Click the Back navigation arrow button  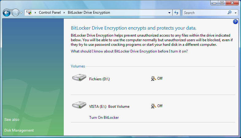pyautogui.click(x=7, y=13)
